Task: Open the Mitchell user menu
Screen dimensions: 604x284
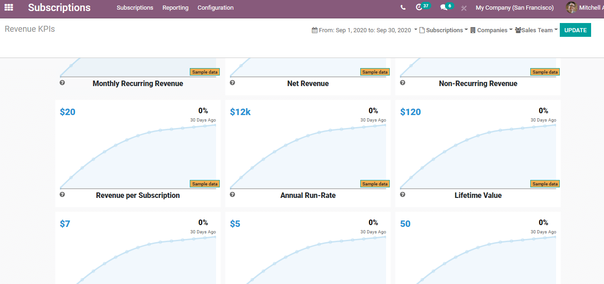Action: coord(585,8)
